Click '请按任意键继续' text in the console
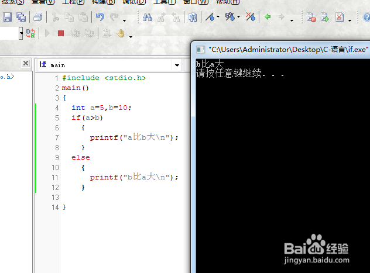The width and height of the screenshot is (370, 273). coord(229,73)
